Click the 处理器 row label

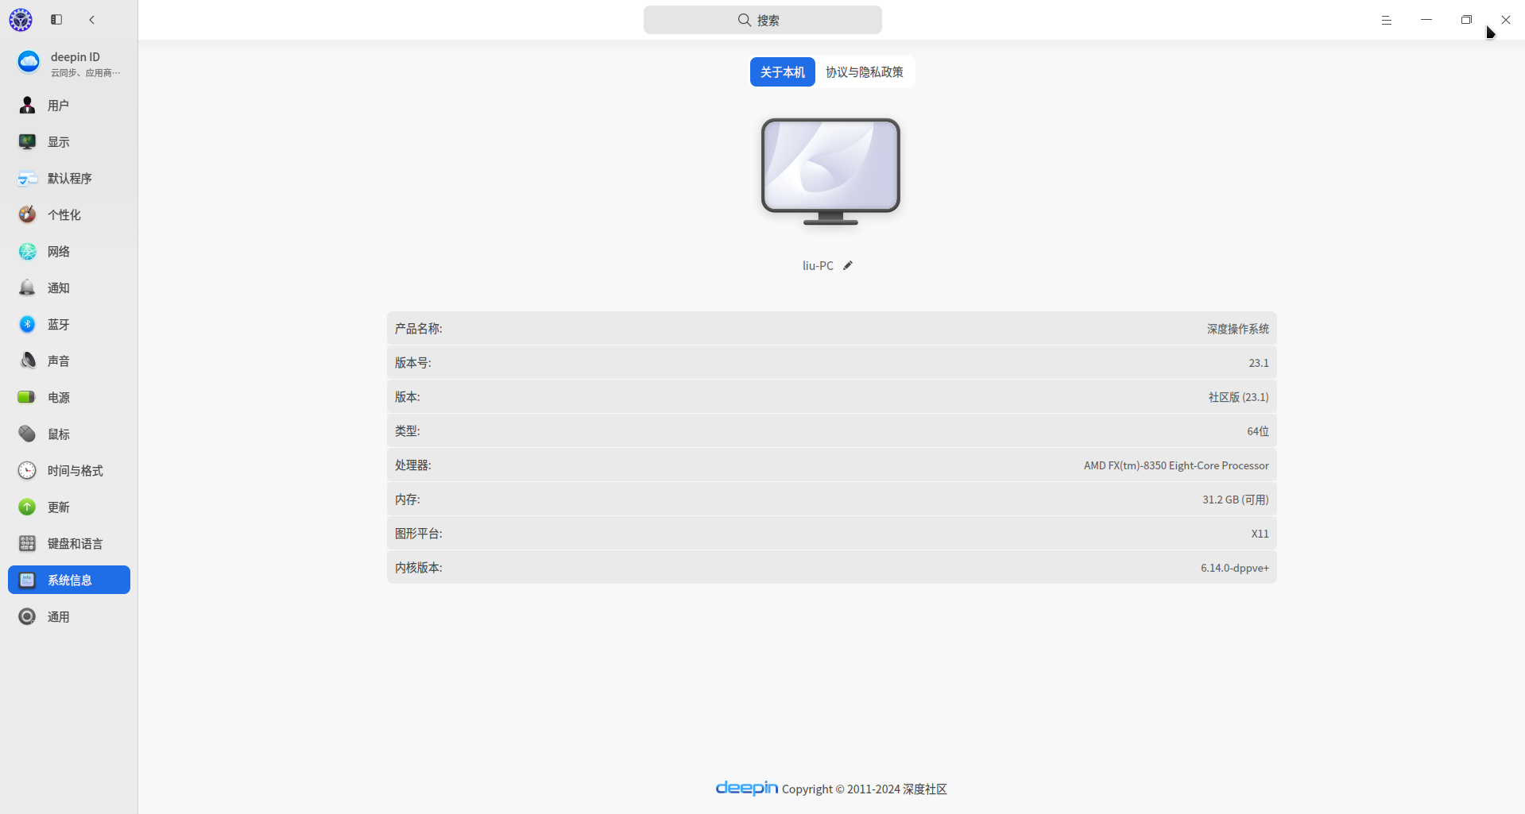click(413, 465)
